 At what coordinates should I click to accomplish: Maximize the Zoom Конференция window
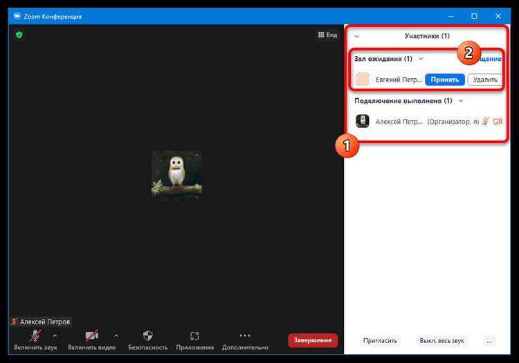[474, 16]
